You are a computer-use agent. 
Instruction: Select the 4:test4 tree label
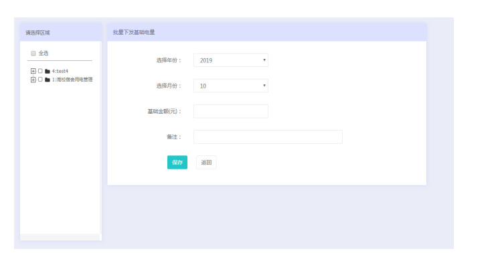pyautogui.click(x=60, y=71)
